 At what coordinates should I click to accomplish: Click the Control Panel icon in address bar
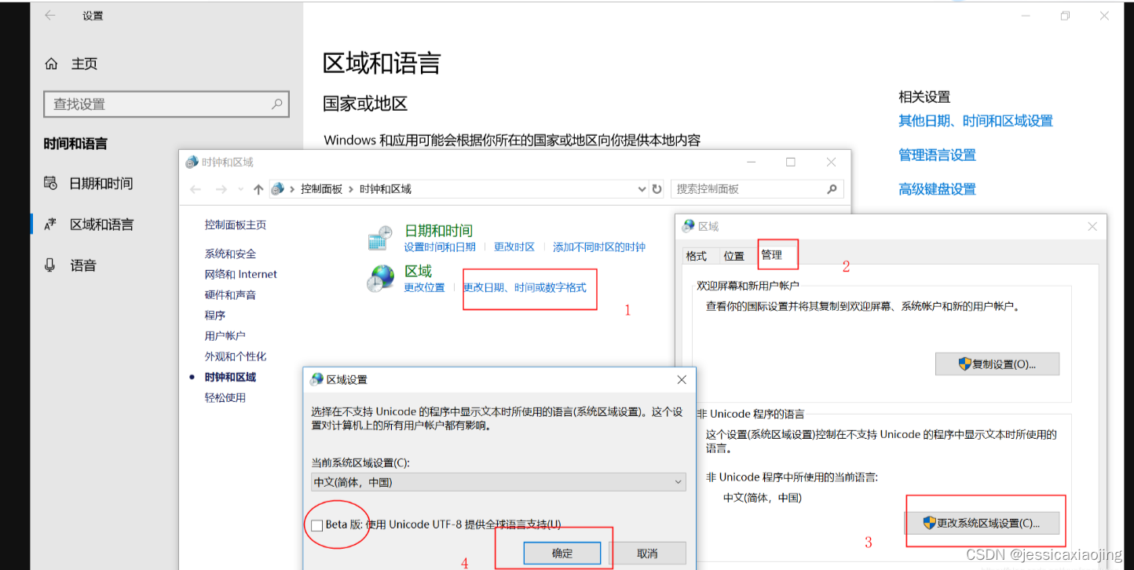tap(276, 189)
